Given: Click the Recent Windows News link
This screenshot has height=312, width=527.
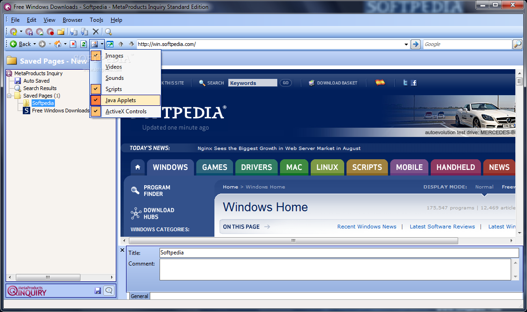Looking at the screenshot, I should point(367,227).
